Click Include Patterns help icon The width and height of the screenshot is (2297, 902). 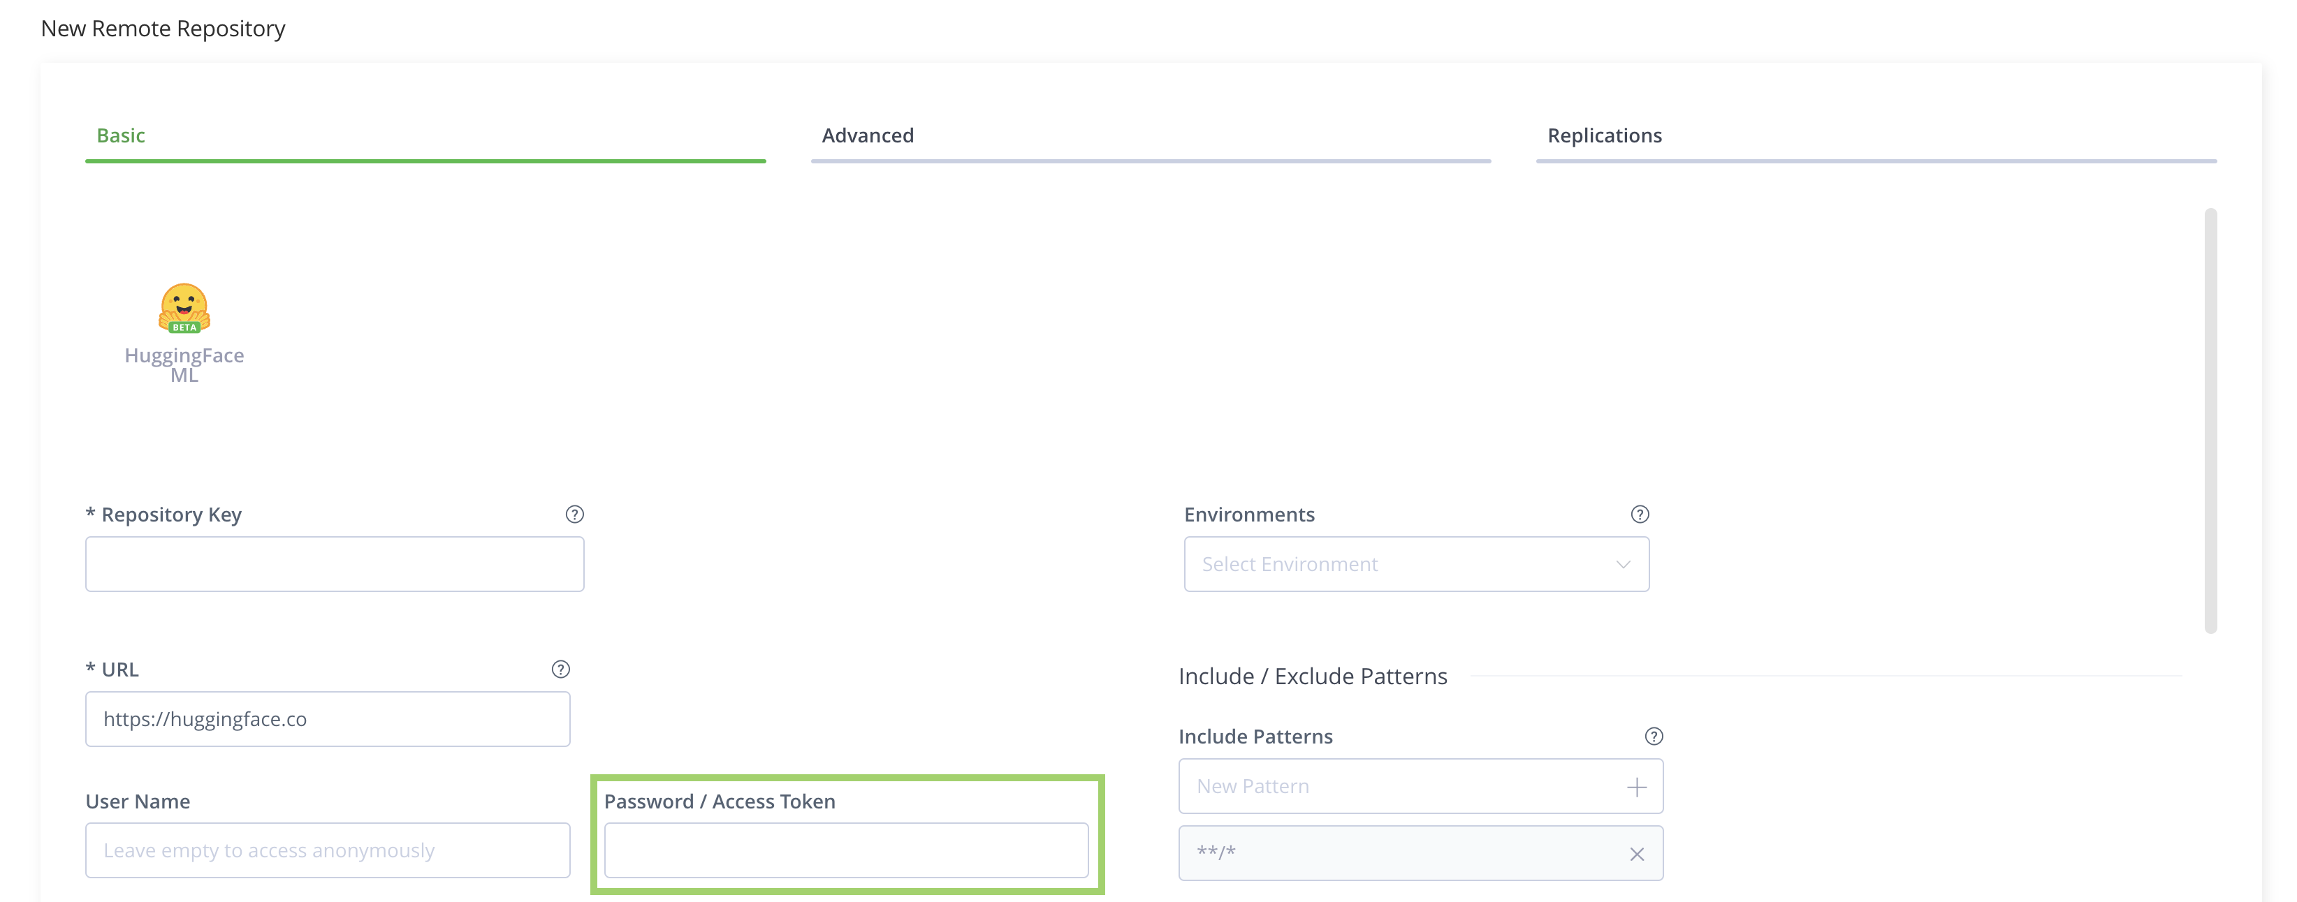[x=1653, y=737]
